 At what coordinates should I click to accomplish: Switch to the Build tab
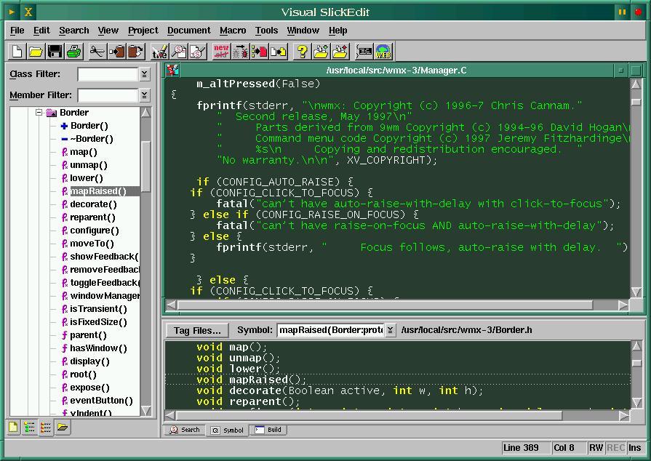[268, 430]
